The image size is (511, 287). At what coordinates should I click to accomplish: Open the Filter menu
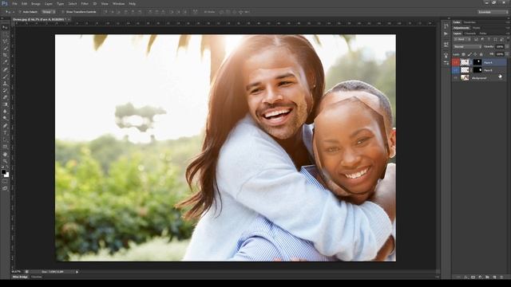(85, 3)
